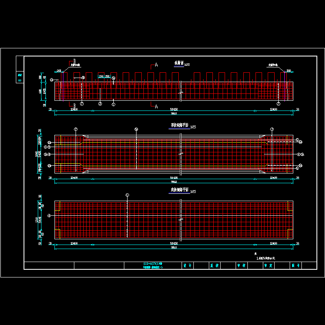Click the vertical stamp box in the left margin

(20, 69)
